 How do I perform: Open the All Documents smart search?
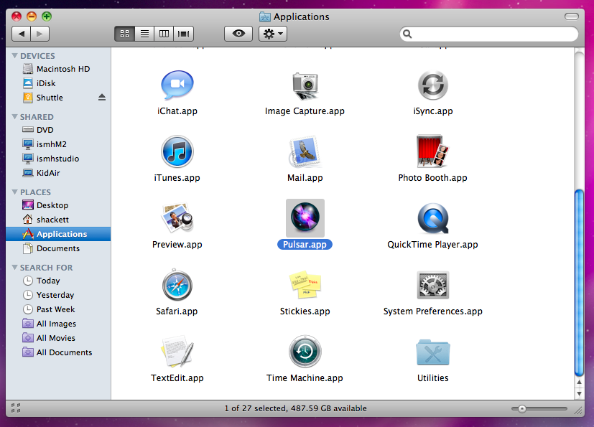[58, 352]
